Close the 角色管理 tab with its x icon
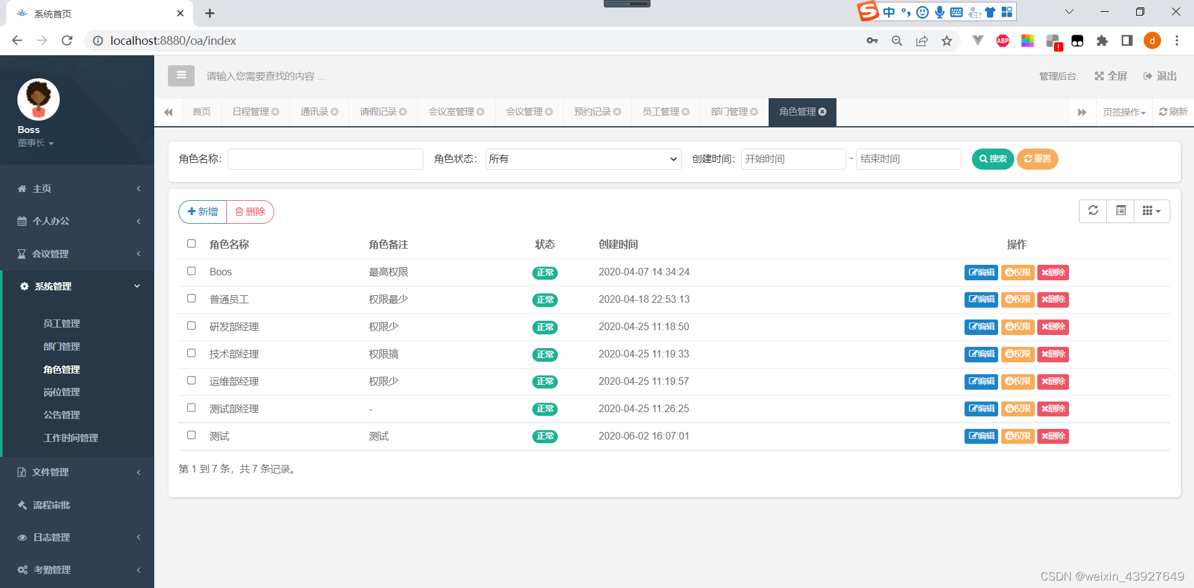Screen dimensions: 1194x588 [822, 112]
